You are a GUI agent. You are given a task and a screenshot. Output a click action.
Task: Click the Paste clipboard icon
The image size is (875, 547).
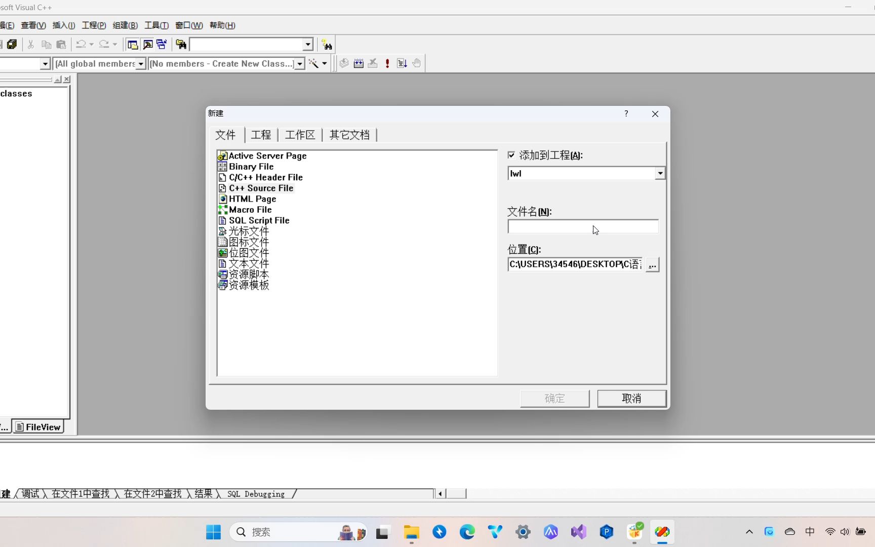(61, 45)
